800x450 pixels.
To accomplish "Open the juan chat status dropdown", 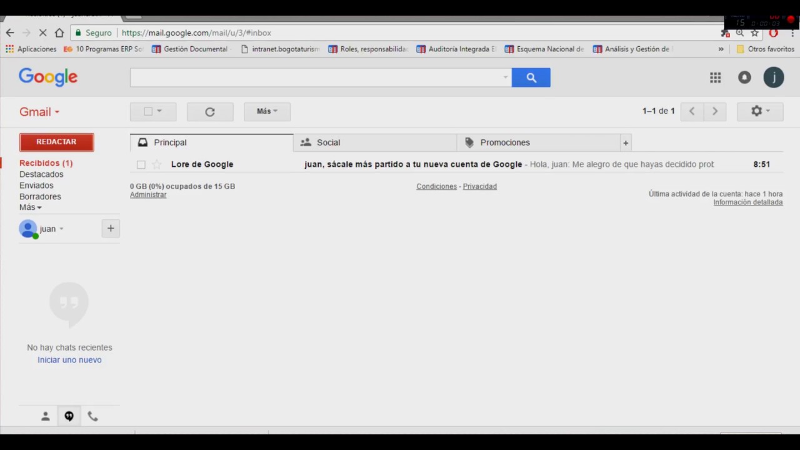I will [x=61, y=229].
